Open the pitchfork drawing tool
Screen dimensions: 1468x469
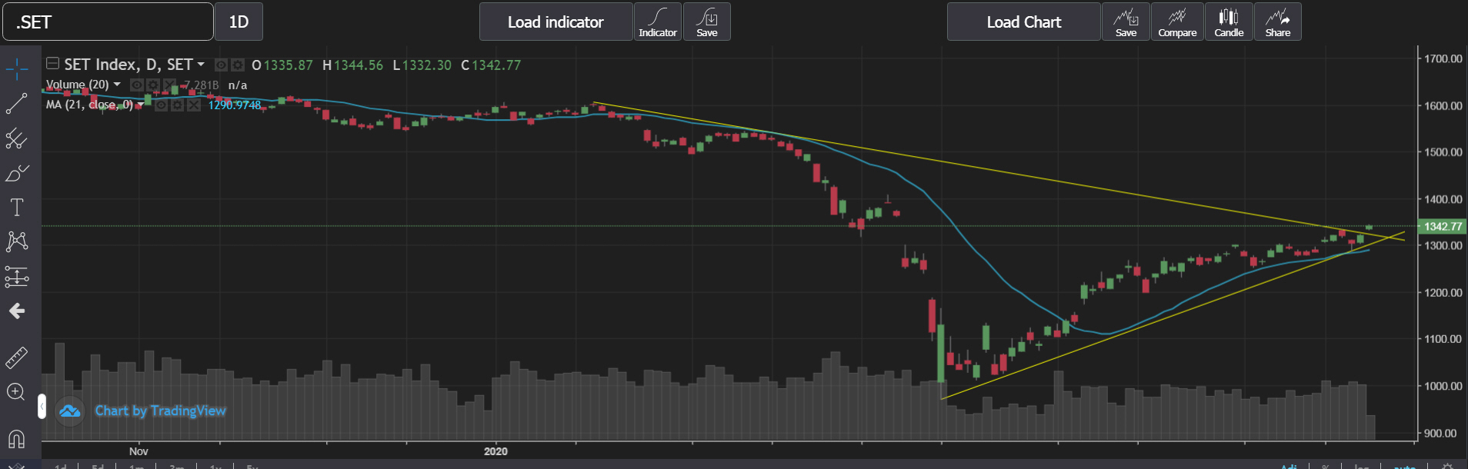click(x=17, y=138)
